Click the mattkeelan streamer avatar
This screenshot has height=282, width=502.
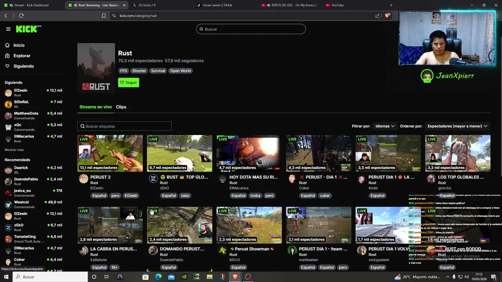coord(292,251)
